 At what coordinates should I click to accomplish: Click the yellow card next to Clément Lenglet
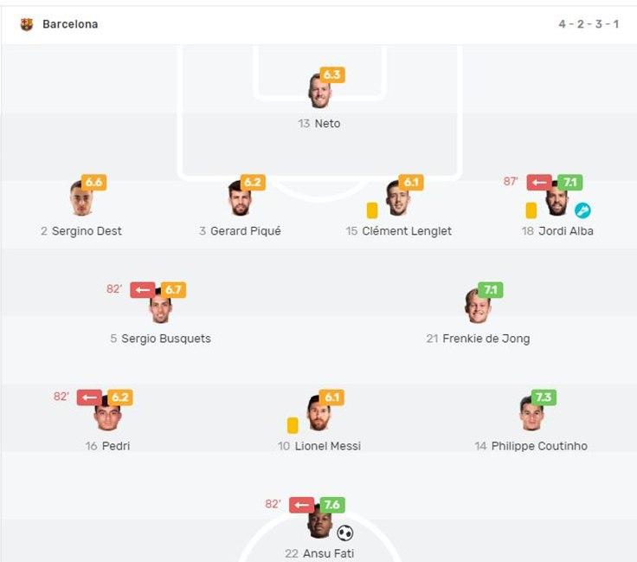(x=372, y=210)
